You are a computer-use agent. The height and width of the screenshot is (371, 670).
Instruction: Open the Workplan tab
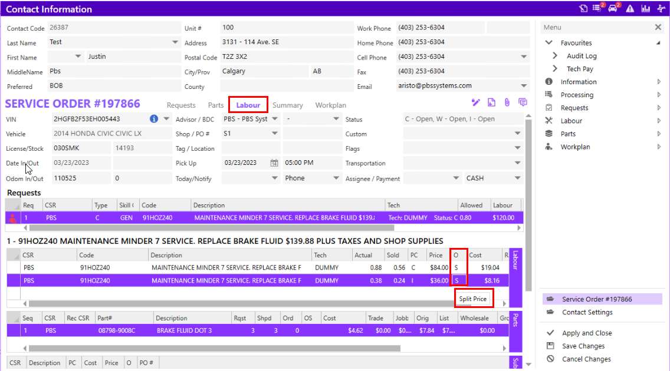331,105
